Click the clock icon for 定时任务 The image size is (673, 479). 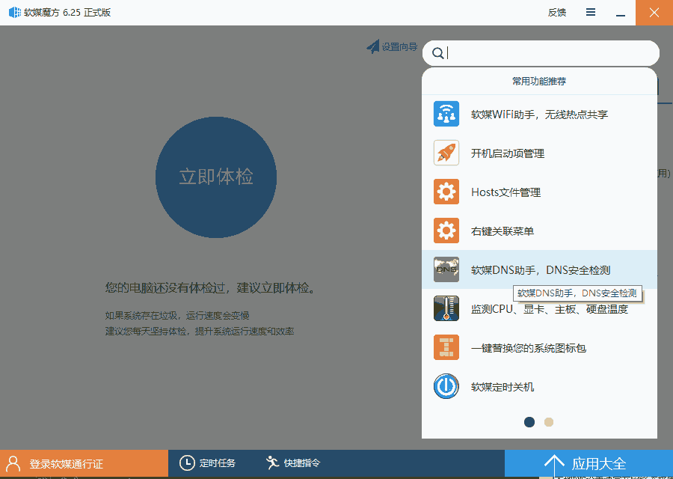pyautogui.click(x=187, y=463)
